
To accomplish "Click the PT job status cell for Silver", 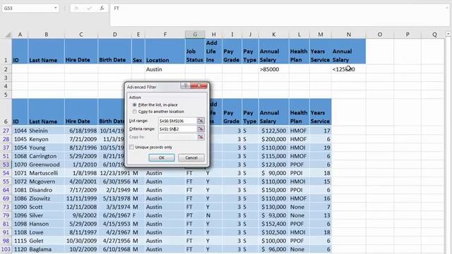I will (x=195, y=215).
